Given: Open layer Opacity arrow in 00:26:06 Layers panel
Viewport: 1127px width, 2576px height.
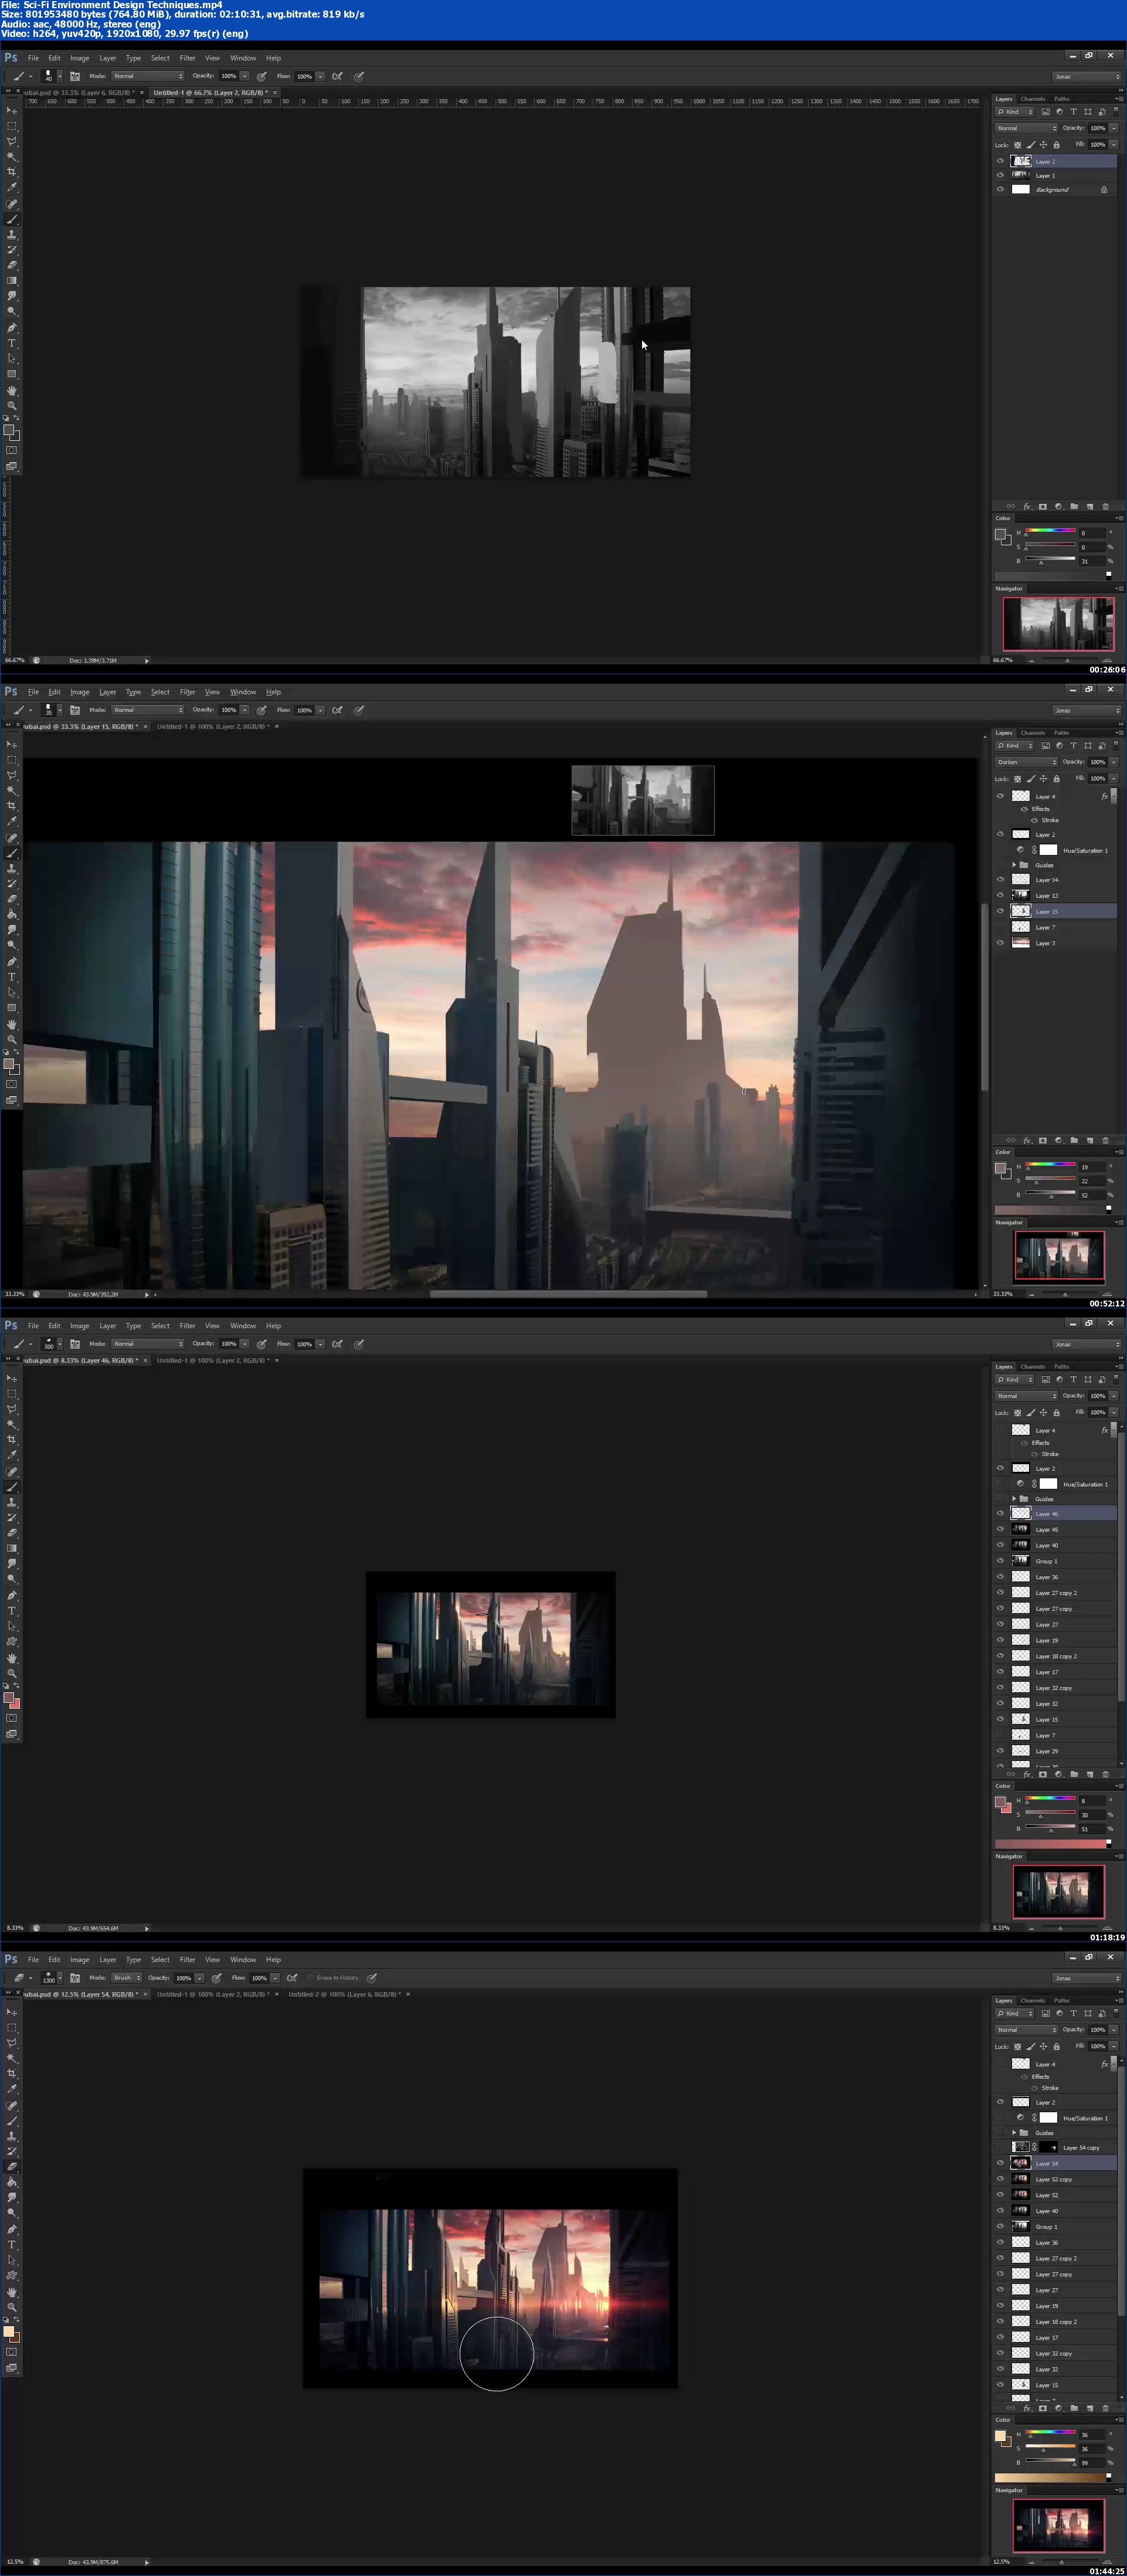Looking at the screenshot, I should coord(1113,128).
